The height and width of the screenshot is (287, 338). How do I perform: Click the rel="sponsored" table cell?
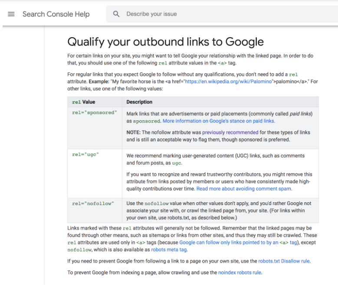[x=95, y=128]
